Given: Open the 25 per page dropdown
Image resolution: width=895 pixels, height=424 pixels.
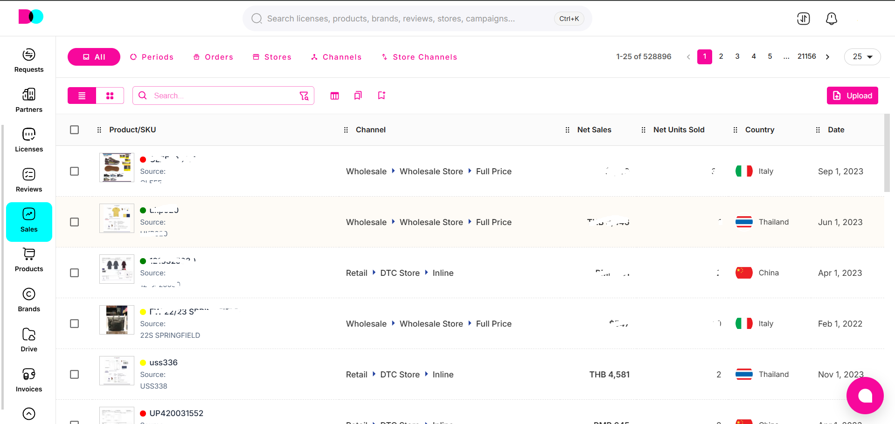Looking at the screenshot, I should (862, 57).
